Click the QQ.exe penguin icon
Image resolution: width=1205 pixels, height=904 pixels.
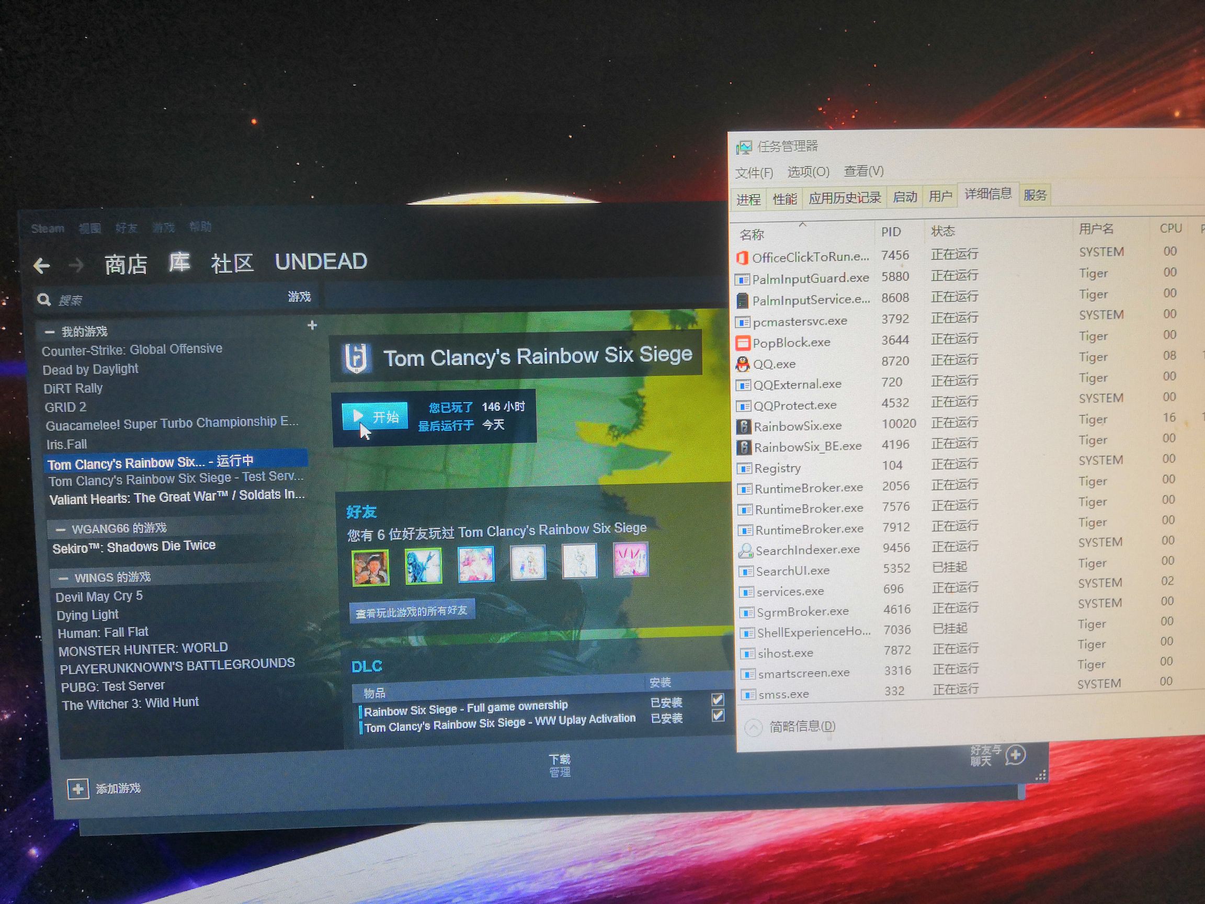[742, 364]
